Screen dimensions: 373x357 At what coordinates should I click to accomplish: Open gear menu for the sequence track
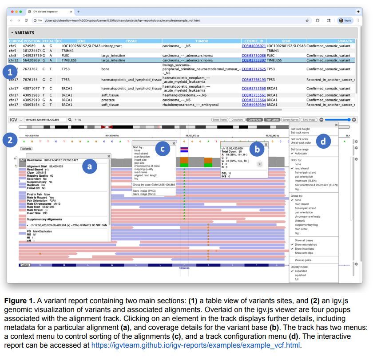click(356, 142)
